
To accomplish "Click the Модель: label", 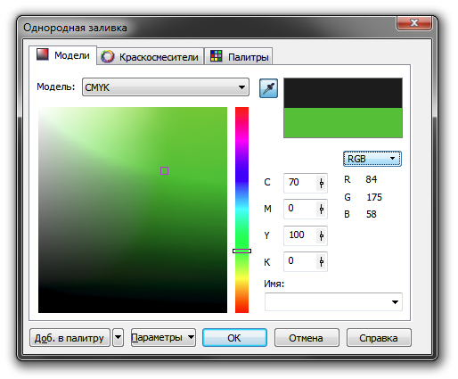I will point(56,87).
